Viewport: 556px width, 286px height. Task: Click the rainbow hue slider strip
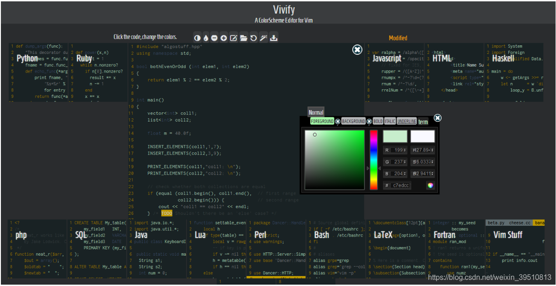374,160
